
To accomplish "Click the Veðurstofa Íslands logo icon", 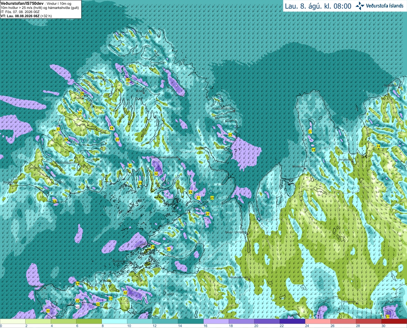I will click(360, 6).
